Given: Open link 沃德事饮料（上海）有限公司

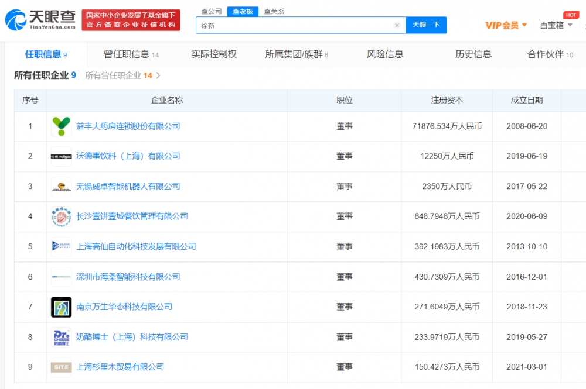Looking at the screenshot, I should [x=128, y=156].
